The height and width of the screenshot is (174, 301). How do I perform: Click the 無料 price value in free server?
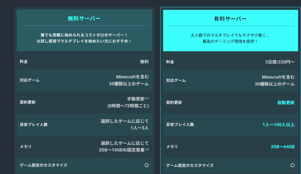point(144,62)
